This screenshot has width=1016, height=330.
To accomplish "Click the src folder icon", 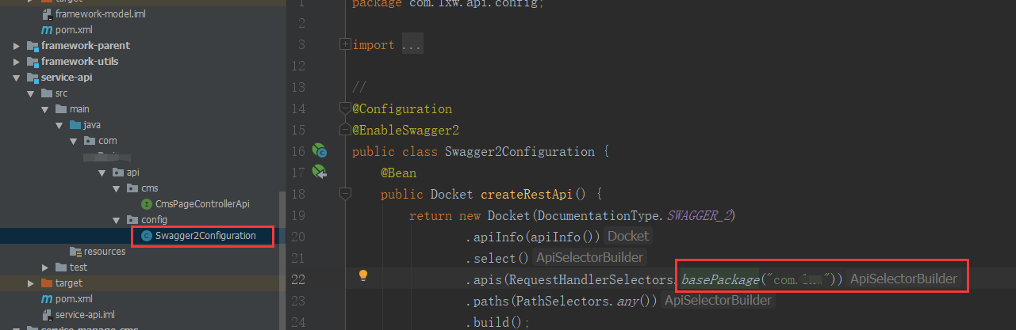I will (47, 93).
